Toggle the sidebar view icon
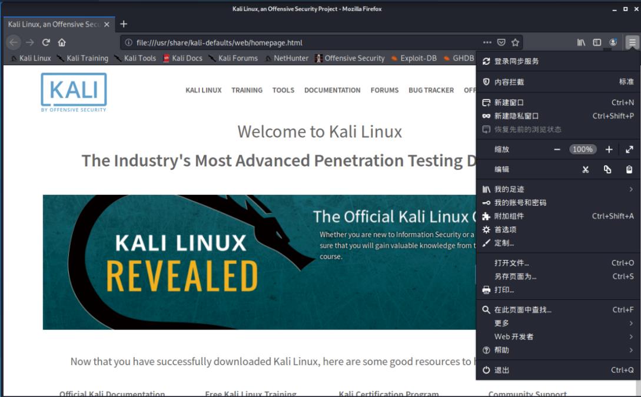 tap(597, 42)
